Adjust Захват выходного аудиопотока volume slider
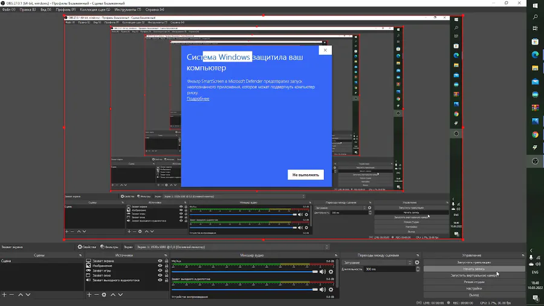Image resolution: width=544 pixels, height=306 pixels. pos(245,289)
